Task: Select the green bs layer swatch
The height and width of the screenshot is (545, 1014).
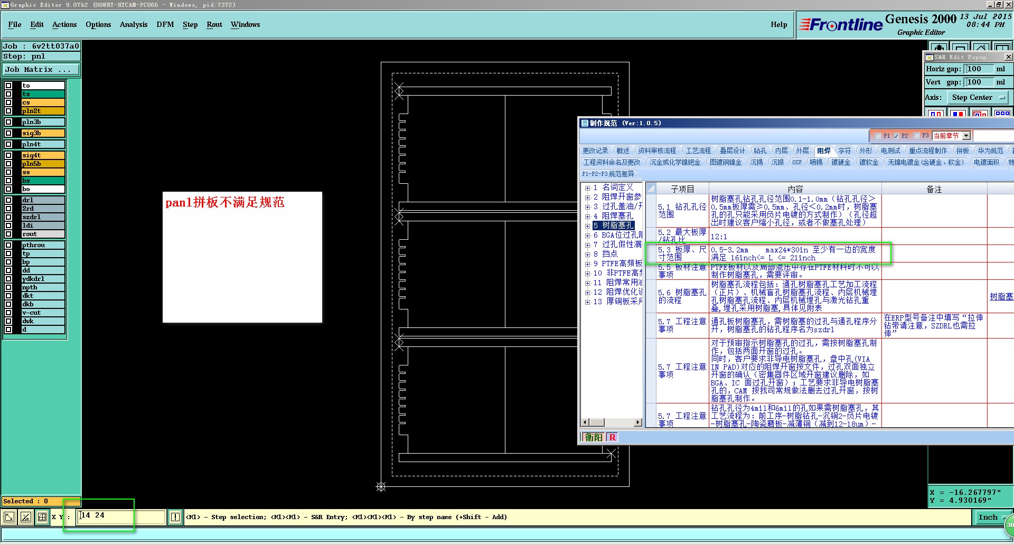Action: (43, 181)
